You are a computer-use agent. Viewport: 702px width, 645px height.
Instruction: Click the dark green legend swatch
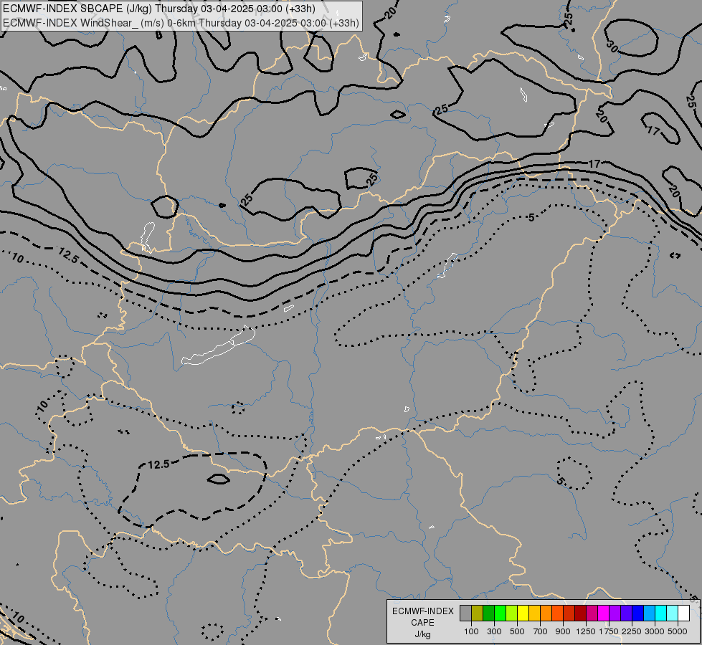(x=488, y=613)
